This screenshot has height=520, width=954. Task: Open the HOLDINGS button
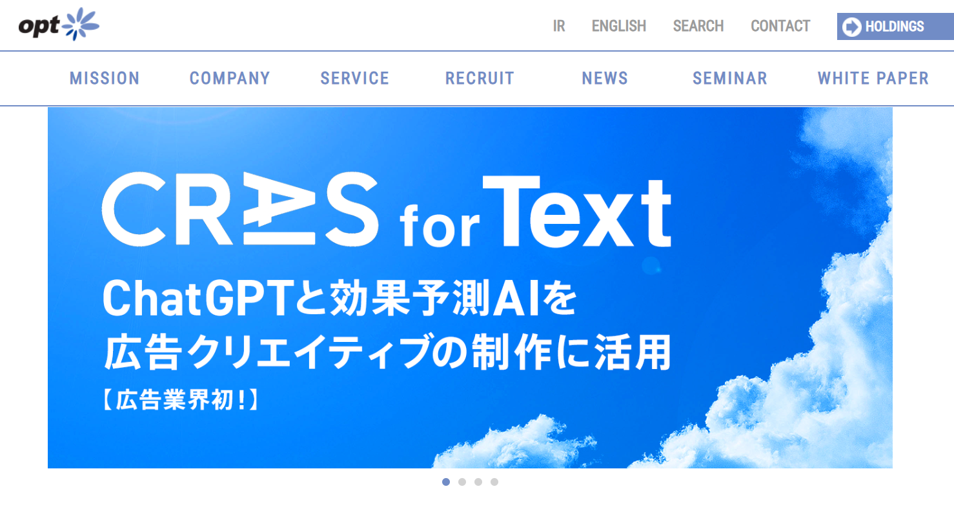(x=895, y=26)
